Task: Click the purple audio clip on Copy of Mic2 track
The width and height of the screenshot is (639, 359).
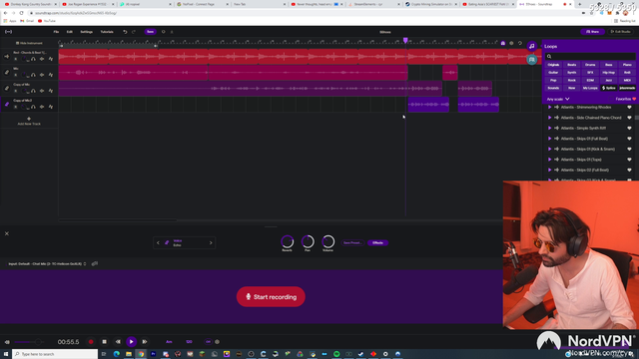Action: coord(428,104)
